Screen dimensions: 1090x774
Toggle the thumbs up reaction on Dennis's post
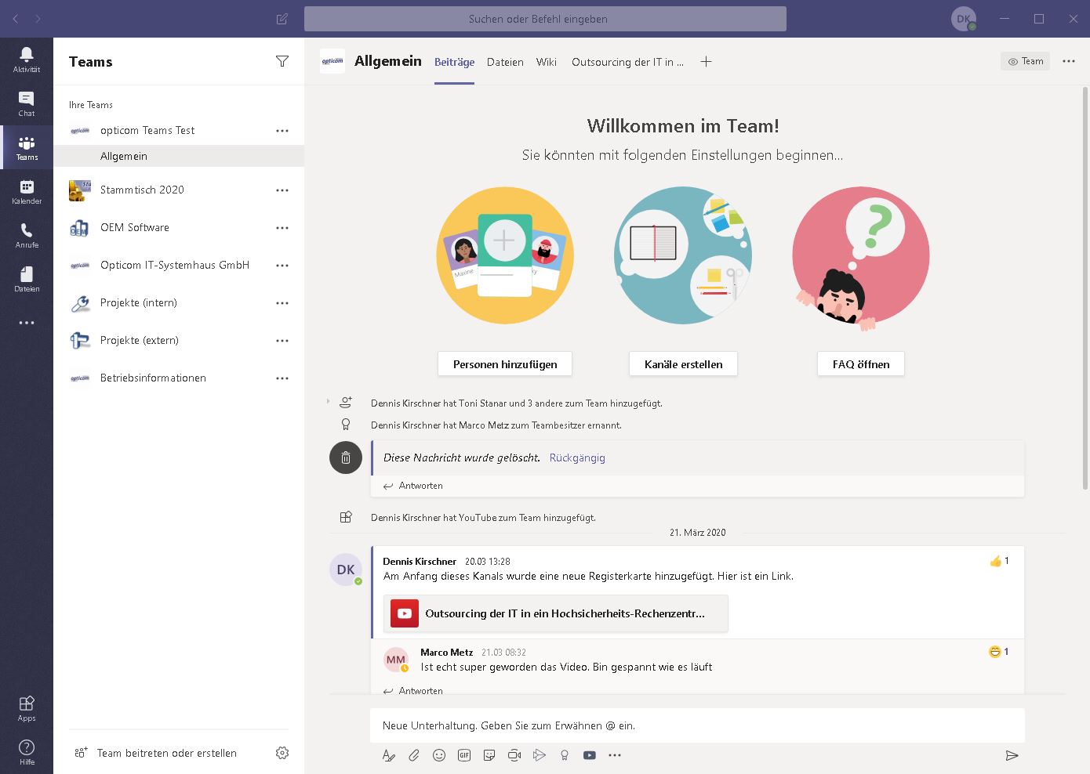point(999,561)
